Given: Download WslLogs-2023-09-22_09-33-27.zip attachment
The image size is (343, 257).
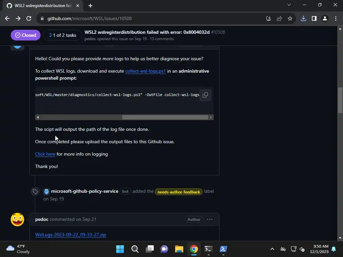Looking at the screenshot, I should [71, 235].
